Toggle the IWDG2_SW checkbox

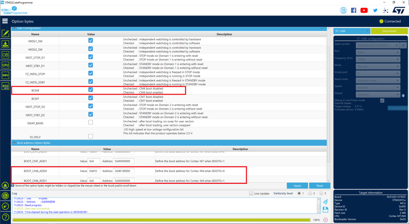[90, 48]
